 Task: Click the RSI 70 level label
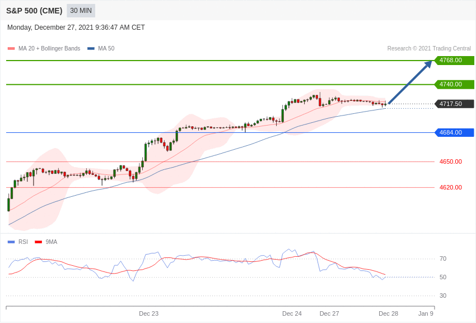tap(443, 259)
